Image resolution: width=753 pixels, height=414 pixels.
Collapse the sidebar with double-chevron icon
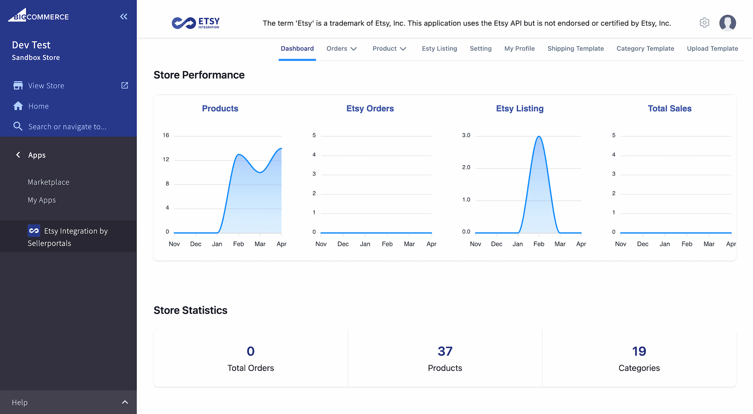click(x=124, y=16)
